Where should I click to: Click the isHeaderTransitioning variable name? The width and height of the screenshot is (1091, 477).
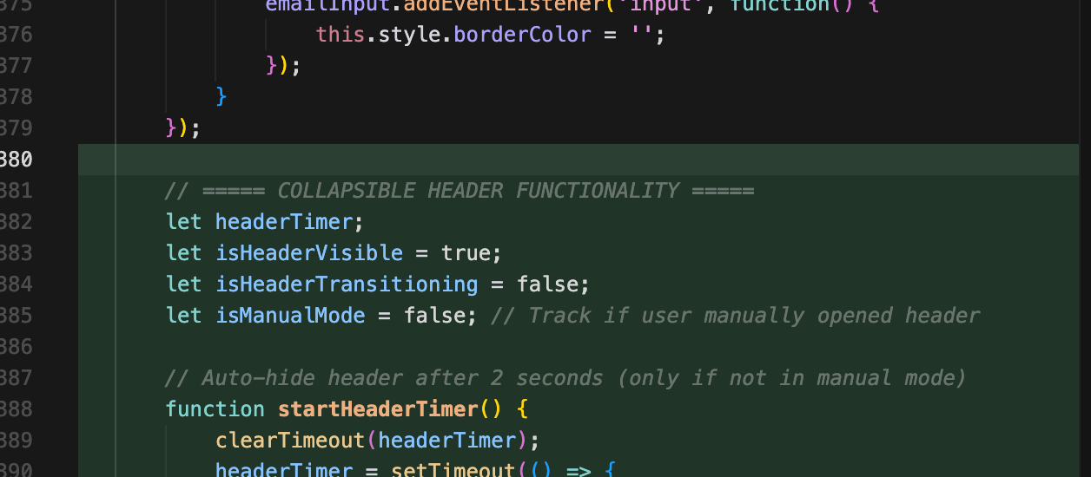(347, 284)
